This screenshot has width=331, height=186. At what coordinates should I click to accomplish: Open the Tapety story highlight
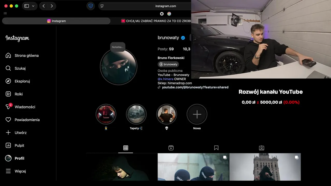(136, 114)
